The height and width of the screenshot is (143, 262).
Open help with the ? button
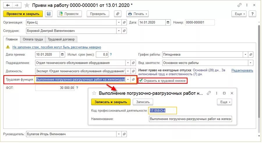coord(252,14)
